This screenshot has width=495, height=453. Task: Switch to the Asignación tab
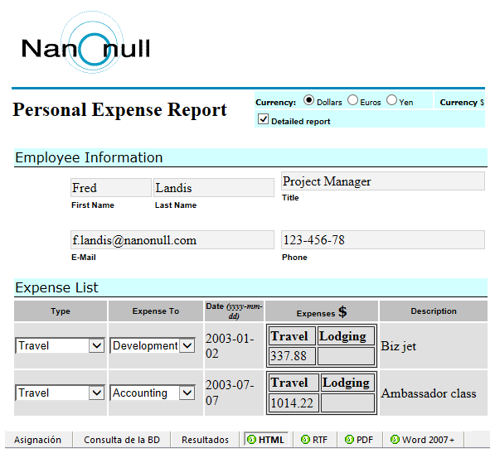pos(37,440)
